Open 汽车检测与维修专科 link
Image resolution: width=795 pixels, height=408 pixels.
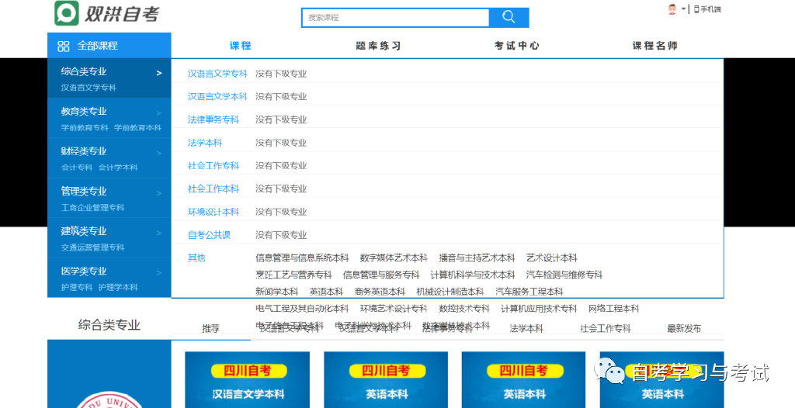point(564,275)
